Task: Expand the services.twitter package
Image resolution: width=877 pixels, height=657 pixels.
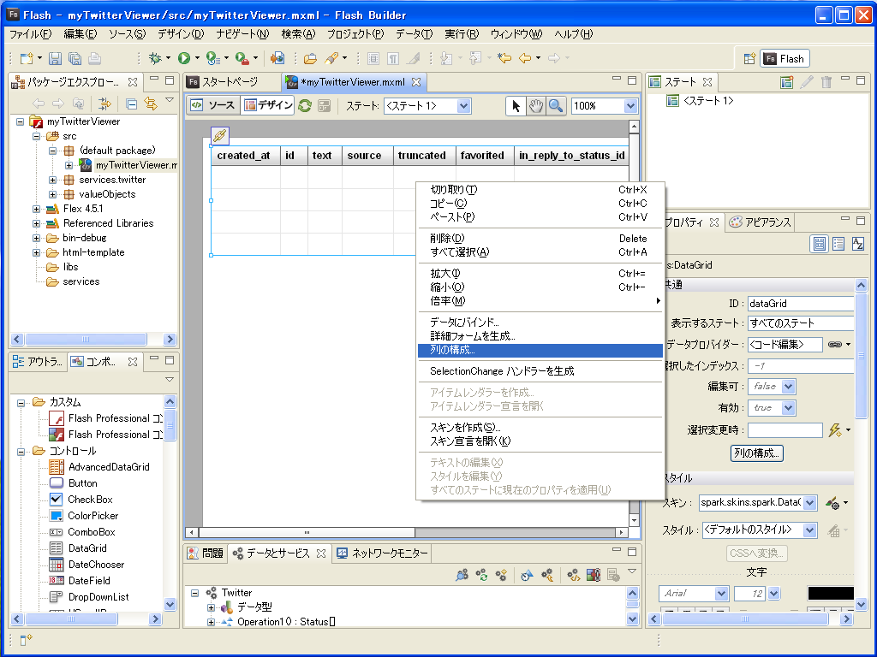Action: (x=52, y=180)
